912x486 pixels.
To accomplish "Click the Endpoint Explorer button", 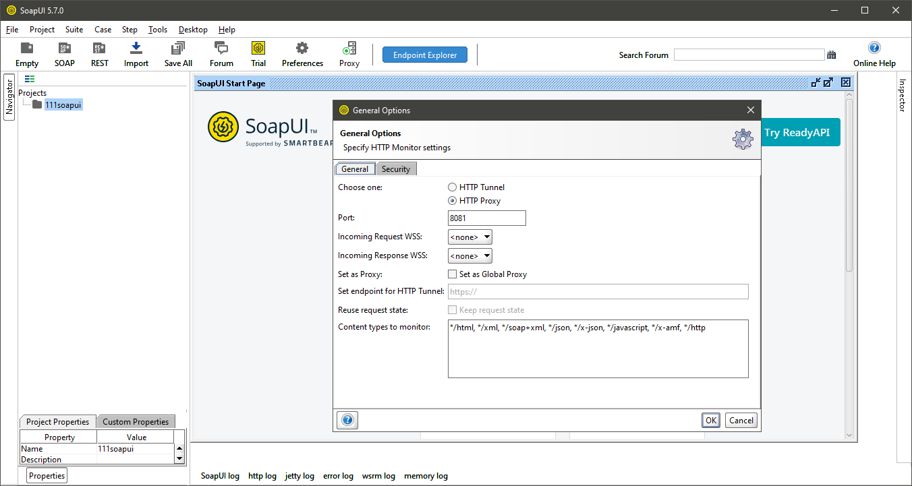I will (x=425, y=55).
